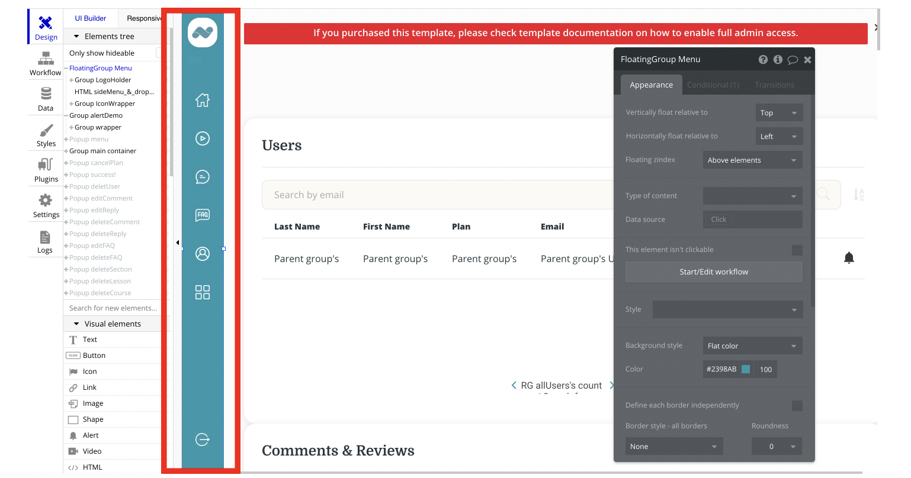Viewport: 911px width, 478px height.
Task: Switch to the Transitions tab
Action: tap(774, 85)
